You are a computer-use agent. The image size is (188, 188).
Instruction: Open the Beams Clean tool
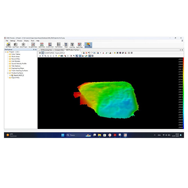(x=80, y=45)
